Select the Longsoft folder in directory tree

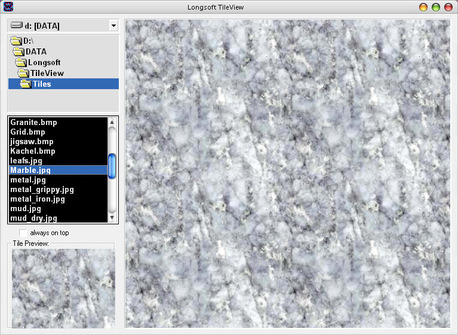tap(44, 62)
